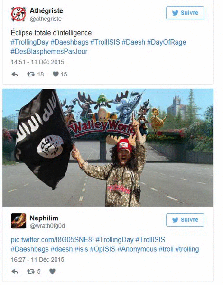This screenshot has width=223, height=285.
Task: Open the #DesBlasphemesParJour hashtag
Action: click(49, 52)
